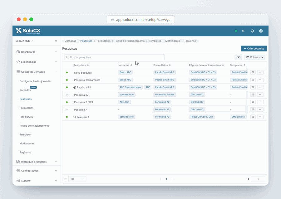Screen dimensions: 281x199
Task: Open the user profile icon
Action: point(261,31)
